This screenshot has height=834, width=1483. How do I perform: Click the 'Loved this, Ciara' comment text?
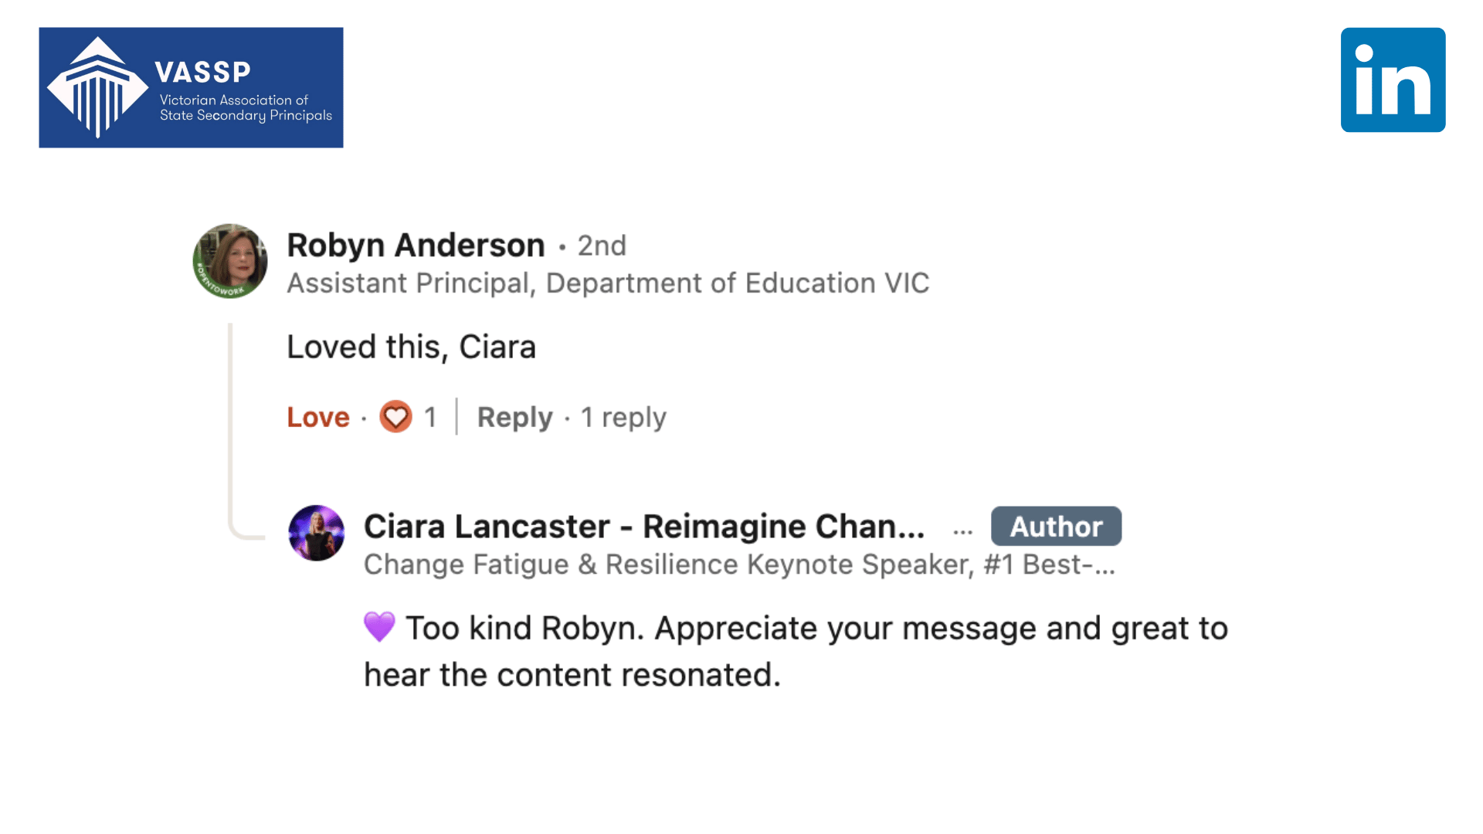coord(411,347)
